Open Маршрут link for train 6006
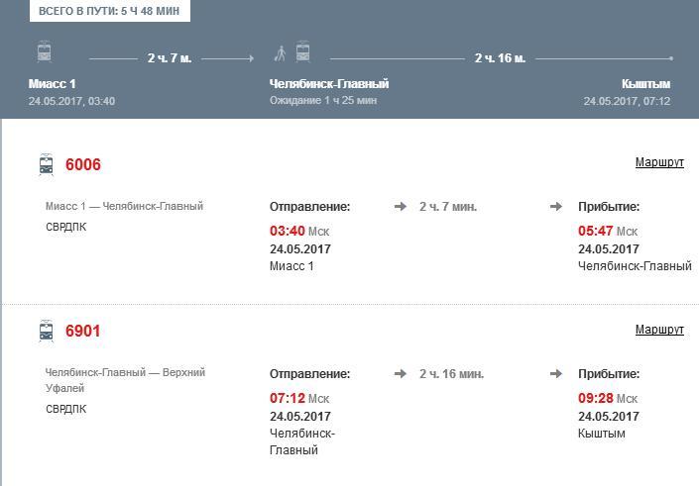This screenshot has height=486, width=699. coord(659,162)
